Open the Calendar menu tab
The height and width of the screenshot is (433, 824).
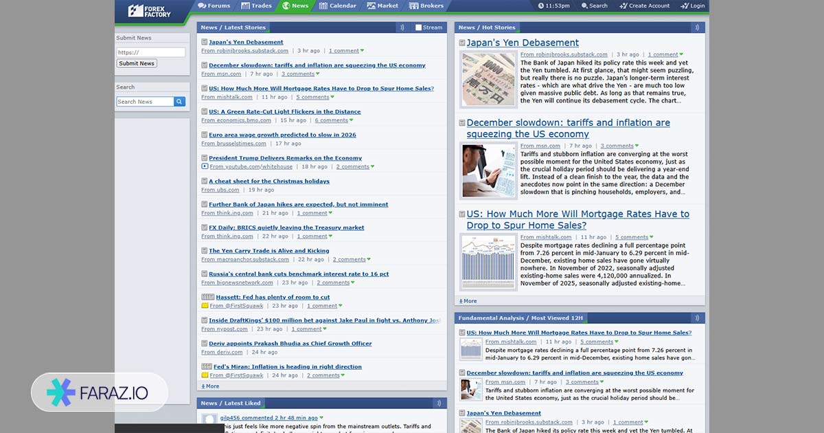coord(338,5)
